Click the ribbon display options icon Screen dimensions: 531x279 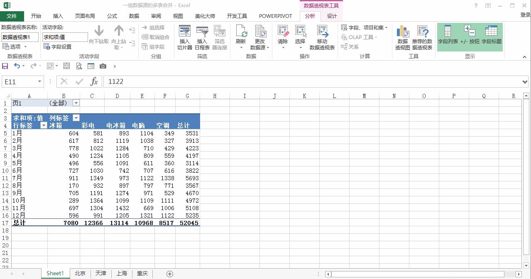(488, 5)
